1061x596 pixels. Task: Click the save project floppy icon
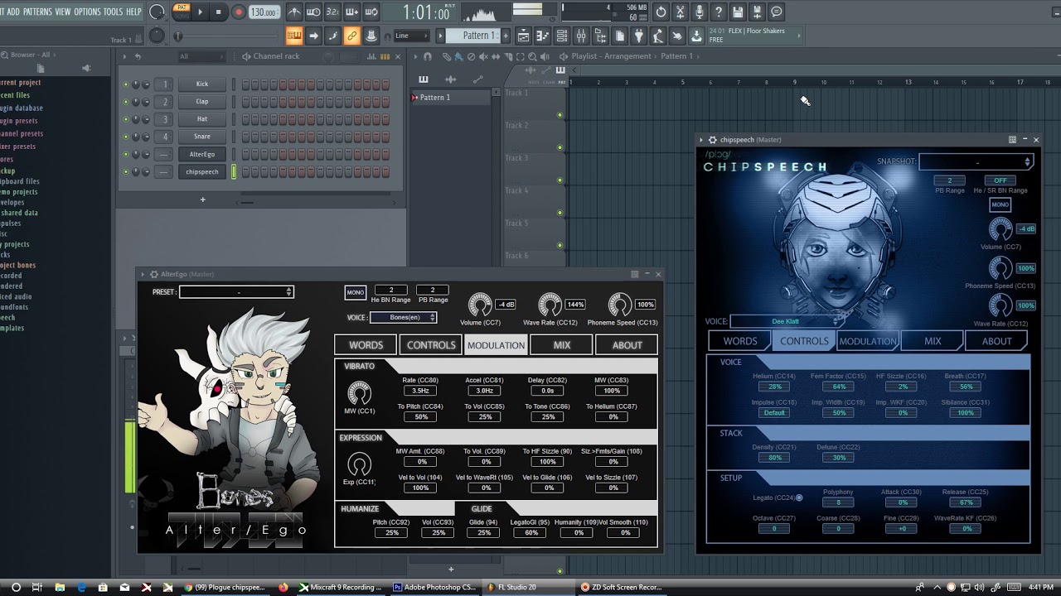(x=738, y=12)
